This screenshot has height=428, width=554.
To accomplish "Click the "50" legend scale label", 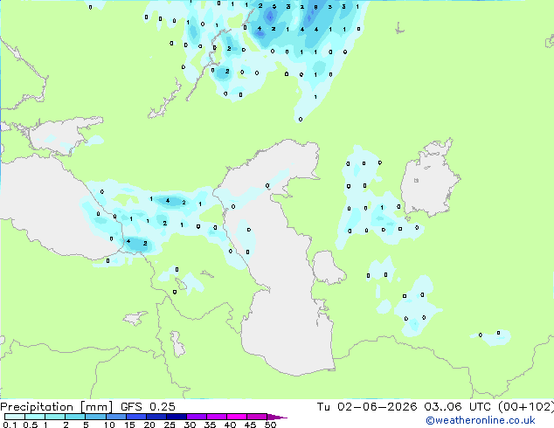I will (271, 425).
